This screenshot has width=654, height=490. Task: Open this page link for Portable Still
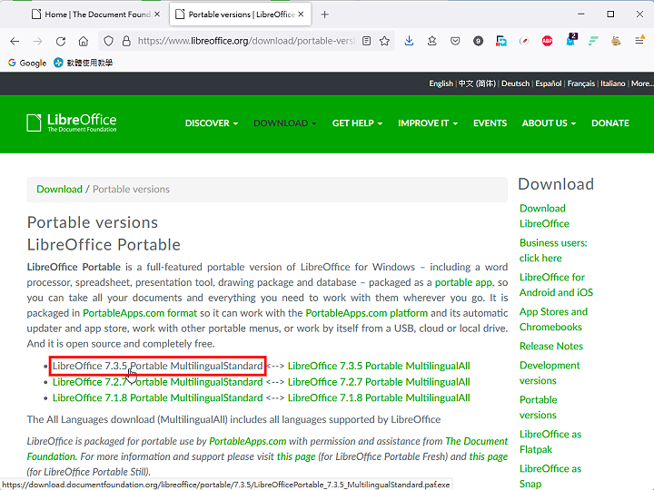click(489, 456)
